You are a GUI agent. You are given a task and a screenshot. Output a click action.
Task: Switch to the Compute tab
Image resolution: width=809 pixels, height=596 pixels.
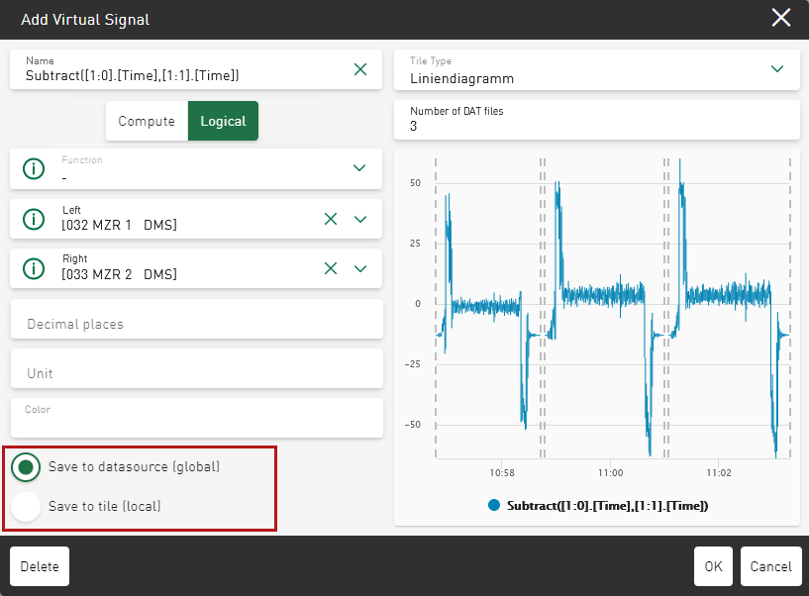click(x=147, y=121)
